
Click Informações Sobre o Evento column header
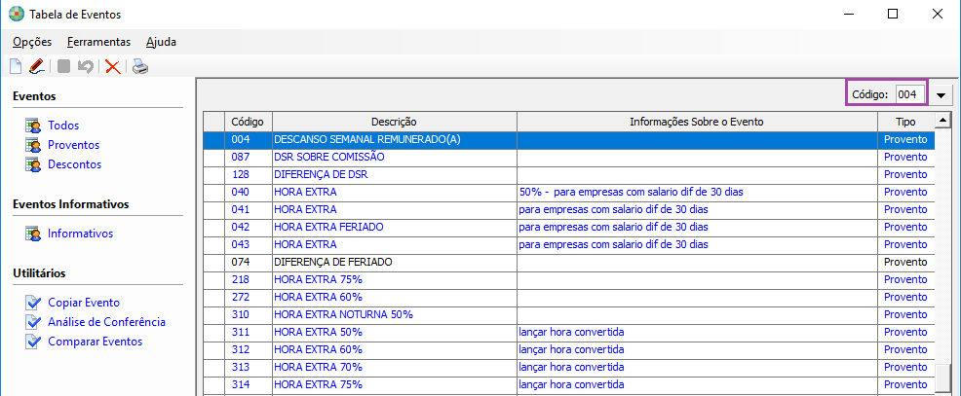697,122
